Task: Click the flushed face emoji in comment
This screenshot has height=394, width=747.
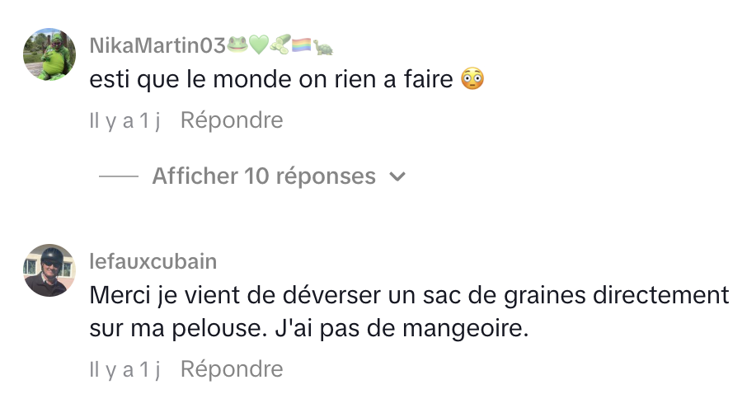Action: coord(472,80)
